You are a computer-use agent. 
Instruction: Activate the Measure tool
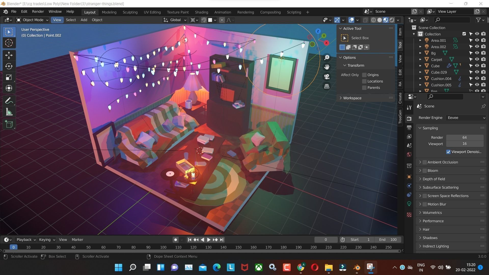click(9, 112)
